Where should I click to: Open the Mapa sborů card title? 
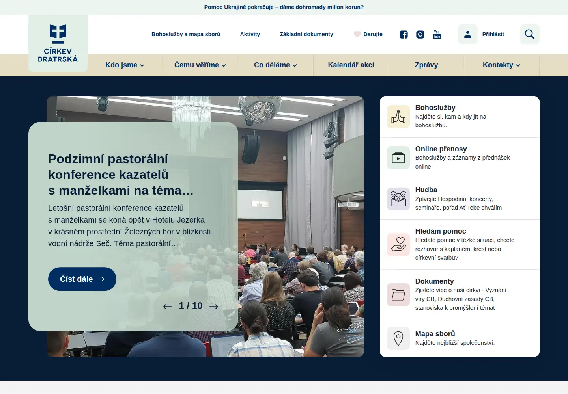click(x=435, y=334)
